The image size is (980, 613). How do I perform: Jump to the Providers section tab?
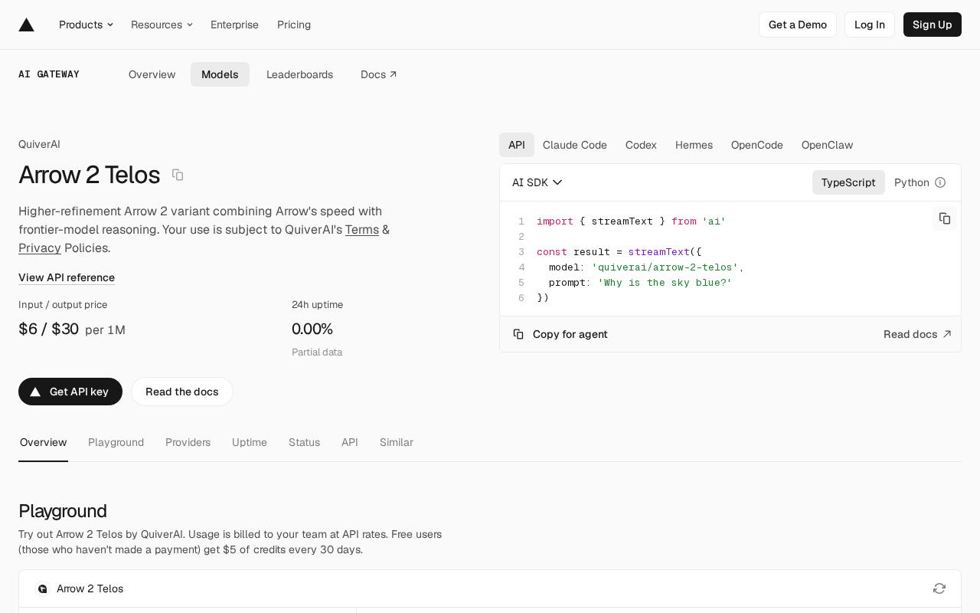tap(188, 442)
